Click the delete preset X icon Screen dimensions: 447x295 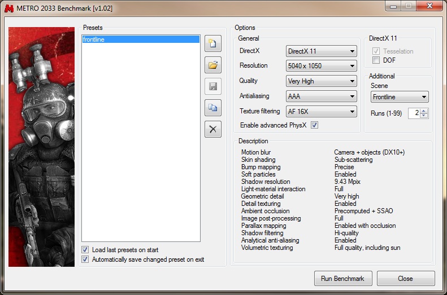coord(212,129)
